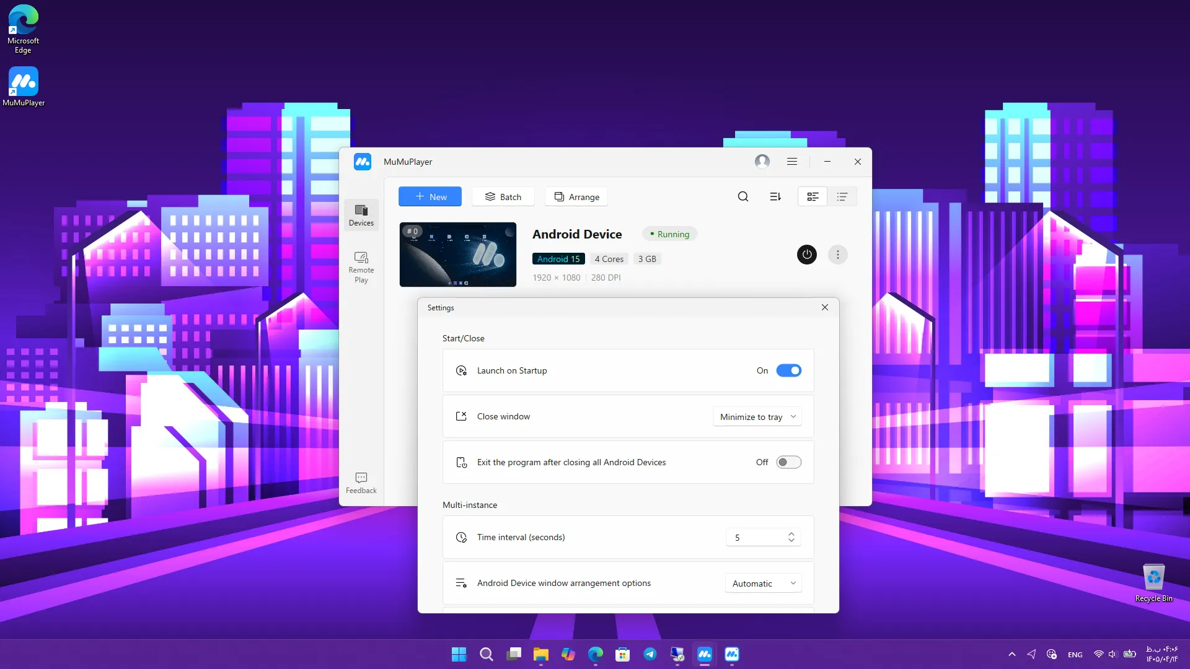
Task: Open the Windows Start menu
Action: click(459, 654)
